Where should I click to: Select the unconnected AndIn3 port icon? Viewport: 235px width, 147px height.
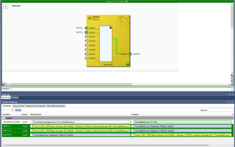click(x=87, y=37)
